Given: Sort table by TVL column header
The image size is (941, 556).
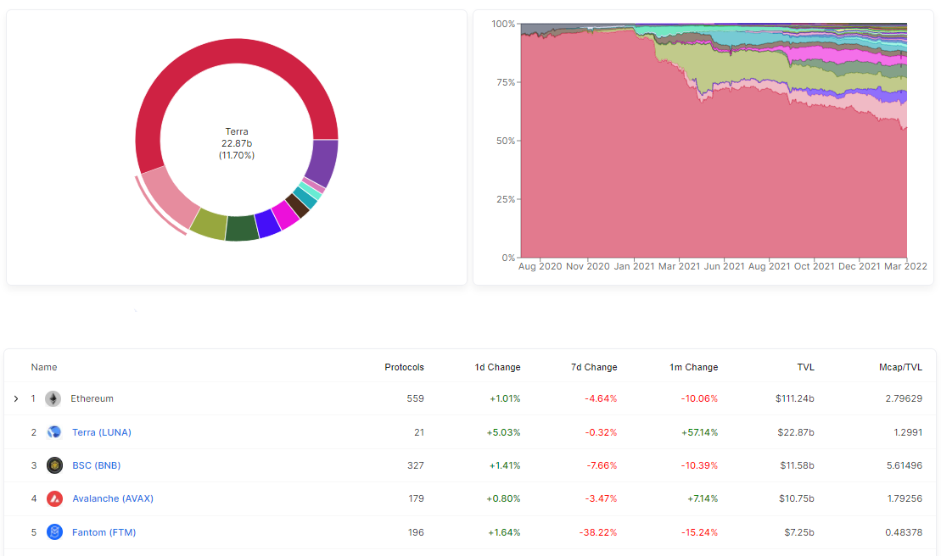Looking at the screenshot, I should click(805, 367).
